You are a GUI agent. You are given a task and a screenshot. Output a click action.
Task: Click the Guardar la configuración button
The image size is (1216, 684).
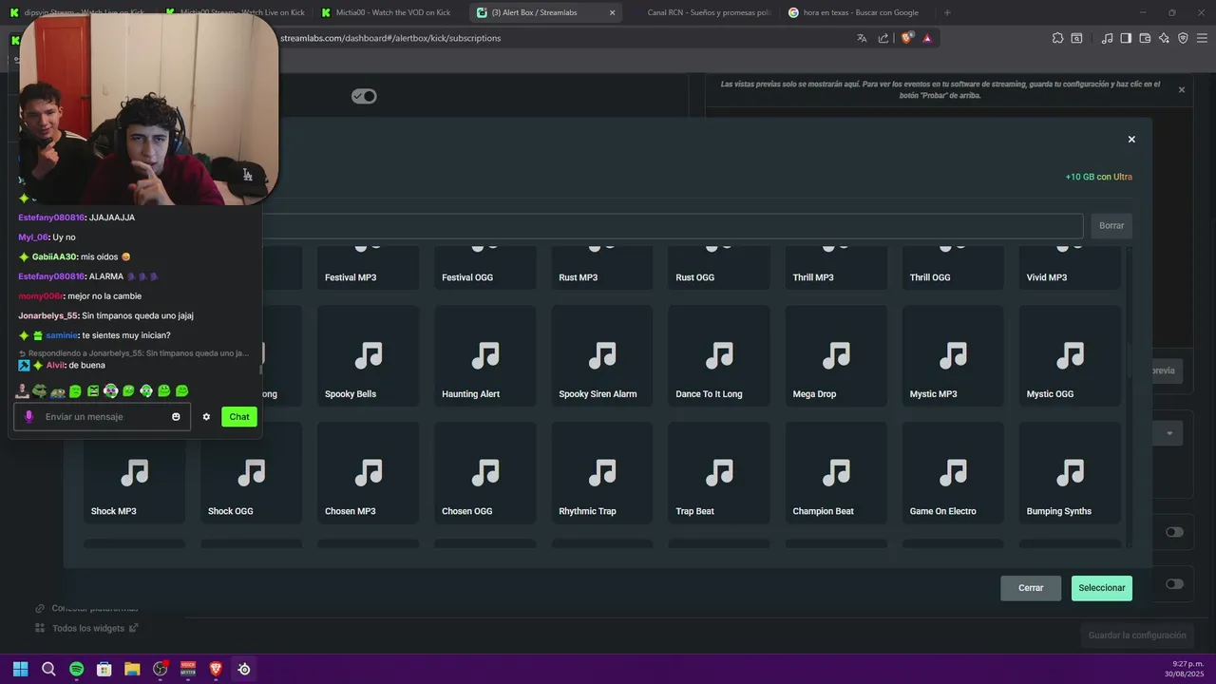[x=1136, y=636]
